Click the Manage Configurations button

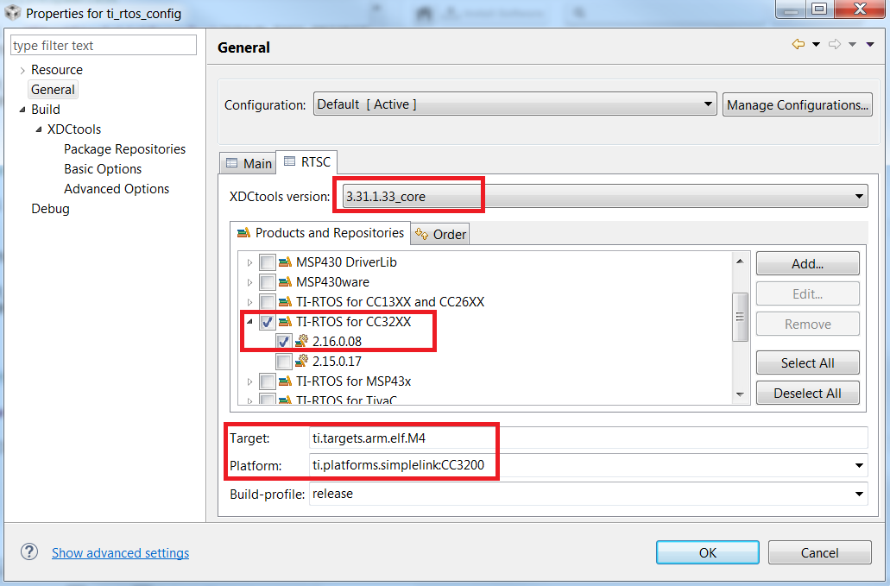798,105
